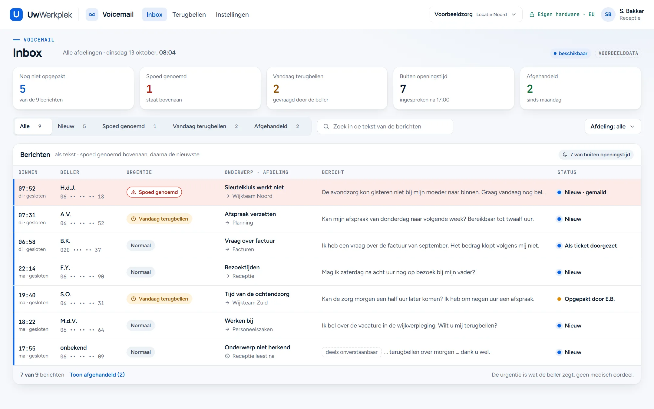Click the 7 van buiten openingstijd badge

596,155
